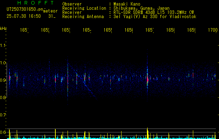Image resolution: width=219 pixels, height=139 pixels.
Task: Click the 0.8 frequency axis label
Action: 3,97
